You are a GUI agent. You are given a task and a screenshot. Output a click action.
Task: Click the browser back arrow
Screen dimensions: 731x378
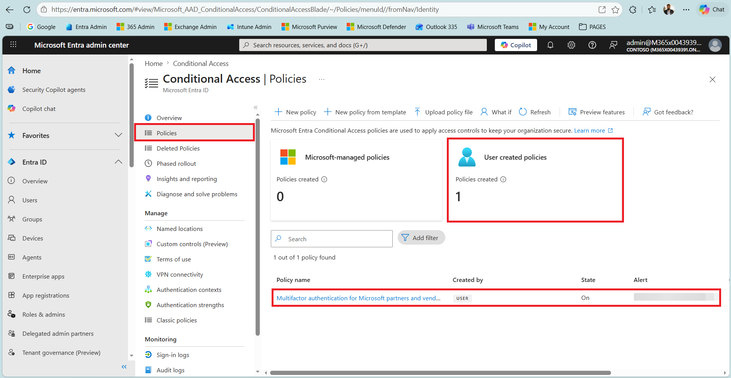click(x=10, y=10)
